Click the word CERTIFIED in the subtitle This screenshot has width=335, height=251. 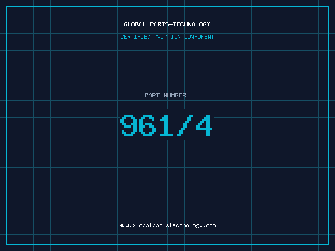pyautogui.click(x=136, y=37)
